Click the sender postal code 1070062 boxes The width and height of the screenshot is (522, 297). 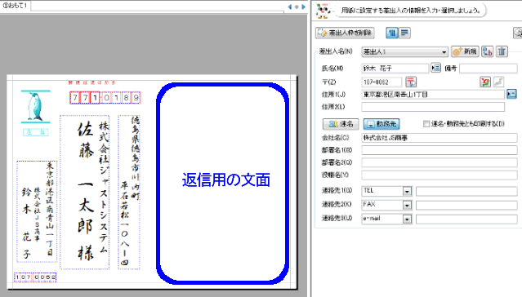click(x=35, y=277)
